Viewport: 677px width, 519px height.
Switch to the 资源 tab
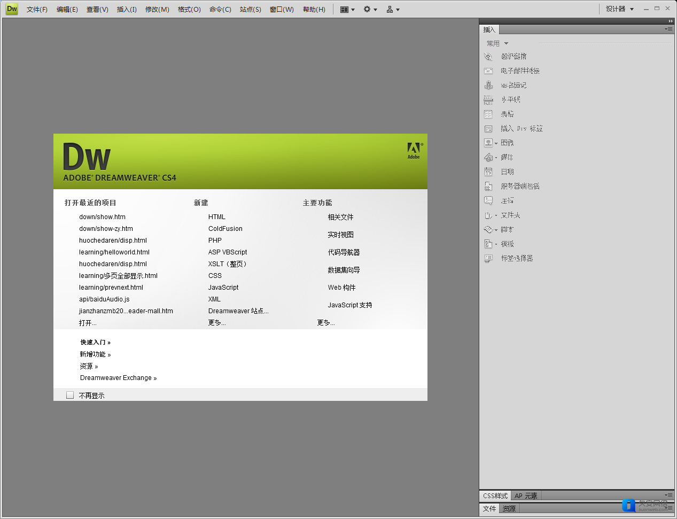click(x=509, y=509)
